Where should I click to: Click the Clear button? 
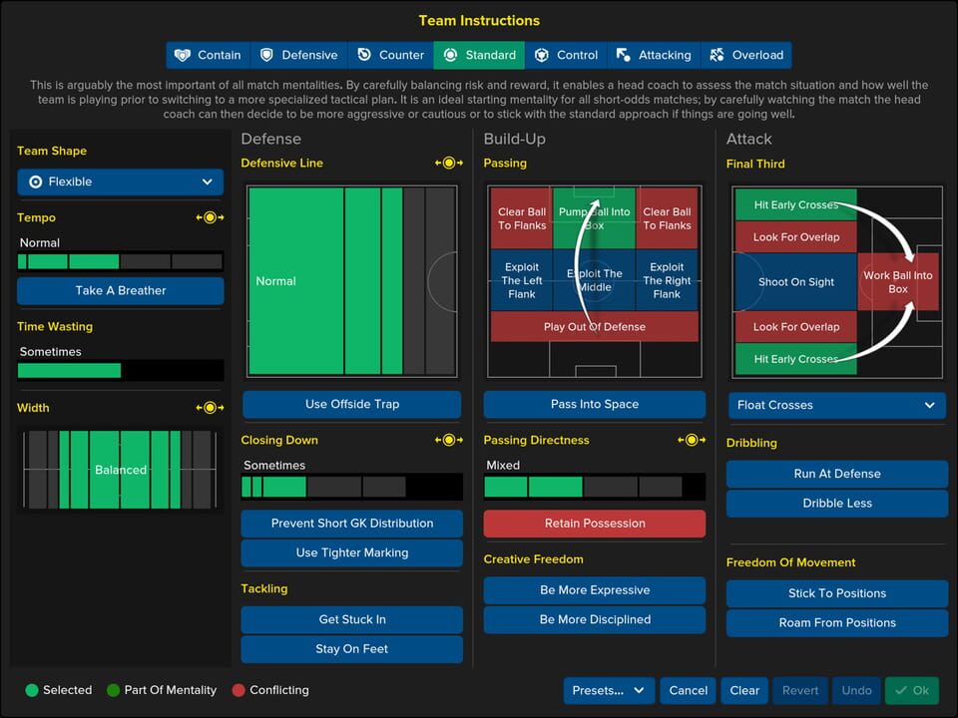pyautogui.click(x=744, y=690)
